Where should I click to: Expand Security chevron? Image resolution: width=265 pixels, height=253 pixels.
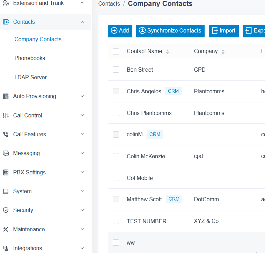(x=82, y=210)
